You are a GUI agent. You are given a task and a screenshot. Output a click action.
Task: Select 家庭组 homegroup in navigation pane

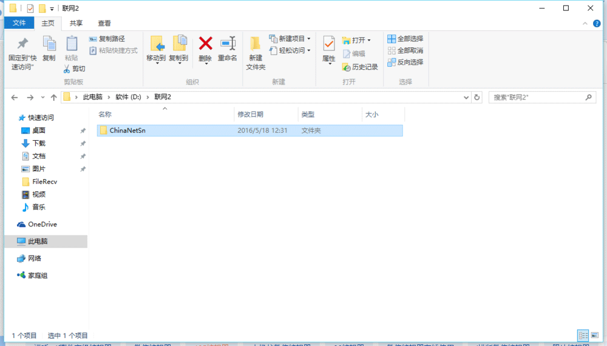[37, 276]
